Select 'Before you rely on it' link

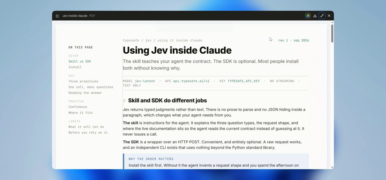click(88, 133)
